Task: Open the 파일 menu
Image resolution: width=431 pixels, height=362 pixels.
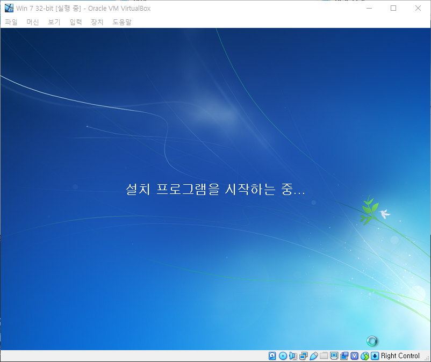Action: click(11, 22)
